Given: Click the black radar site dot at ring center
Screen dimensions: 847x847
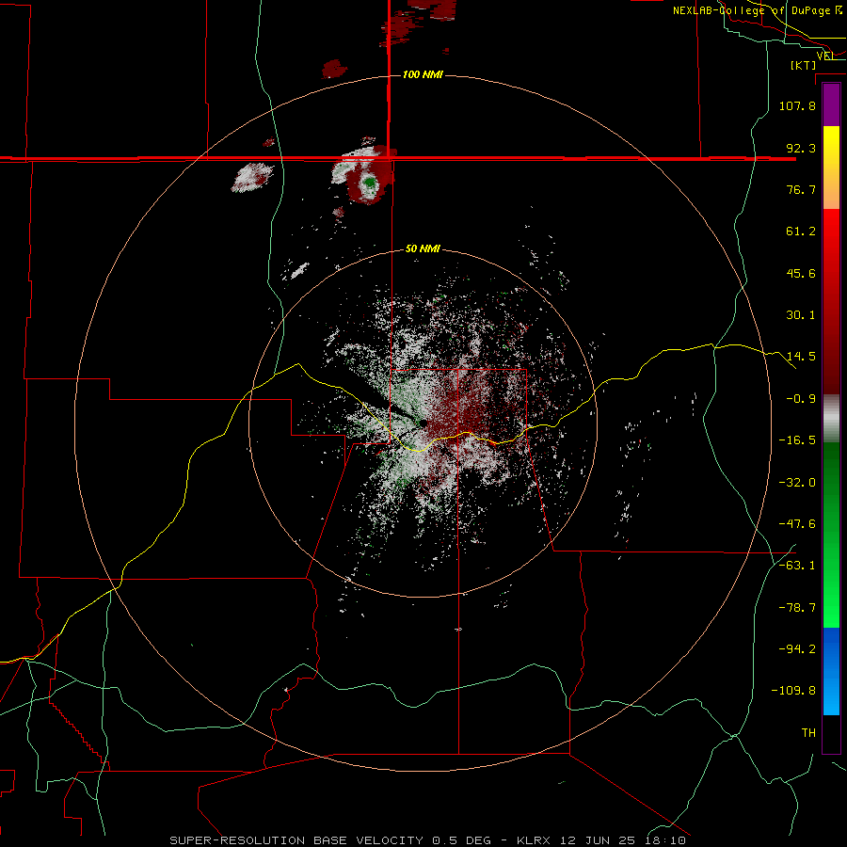Looking at the screenshot, I should click(x=423, y=423).
